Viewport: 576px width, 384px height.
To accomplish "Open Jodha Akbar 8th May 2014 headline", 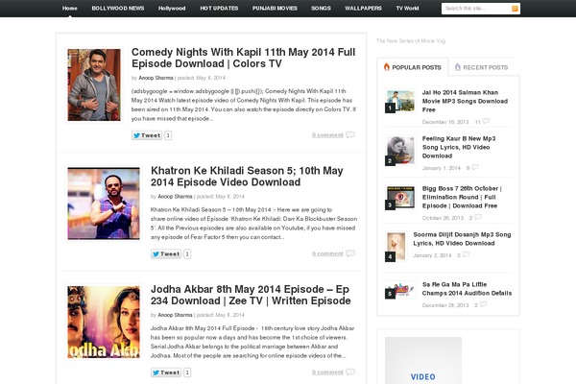I will (x=251, y=295).
